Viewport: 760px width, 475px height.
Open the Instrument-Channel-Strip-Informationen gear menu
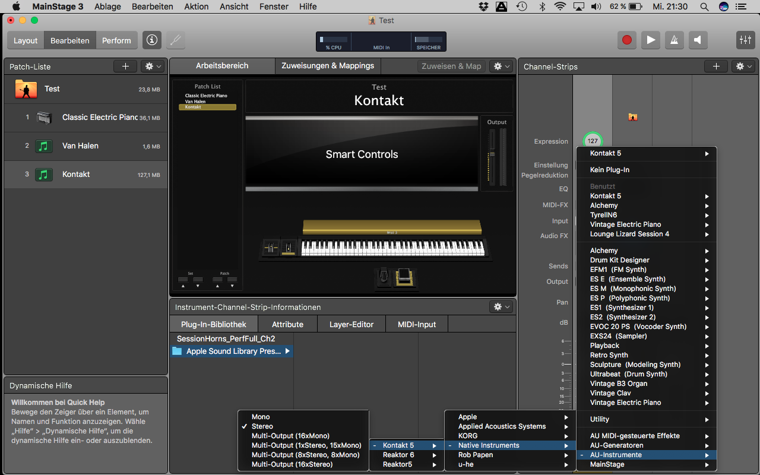click(500, 307)
